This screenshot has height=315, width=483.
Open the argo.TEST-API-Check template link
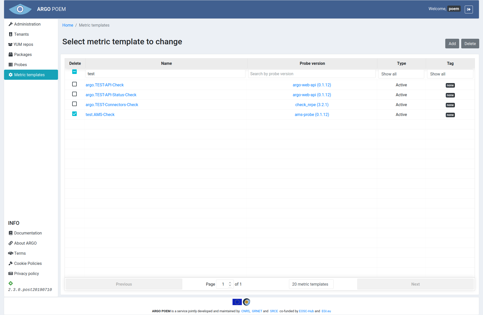coord(105,85)
